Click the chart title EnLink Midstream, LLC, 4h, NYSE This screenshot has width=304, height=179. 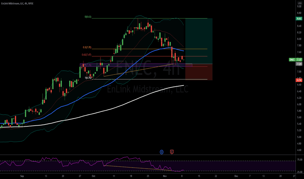(17, 4)
